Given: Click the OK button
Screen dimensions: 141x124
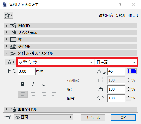Looking at the screenshot, I should point(123,118).
